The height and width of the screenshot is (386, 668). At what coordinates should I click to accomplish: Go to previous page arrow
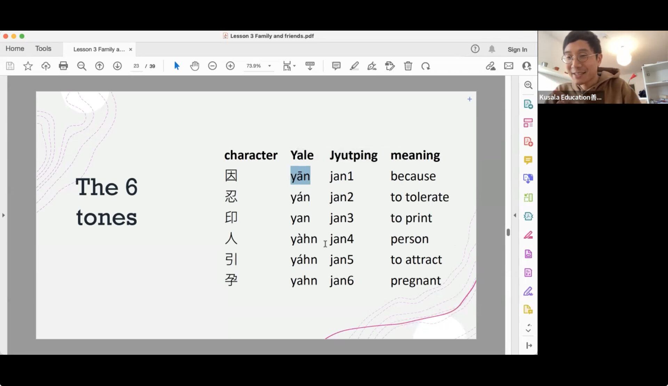point(100,66)
